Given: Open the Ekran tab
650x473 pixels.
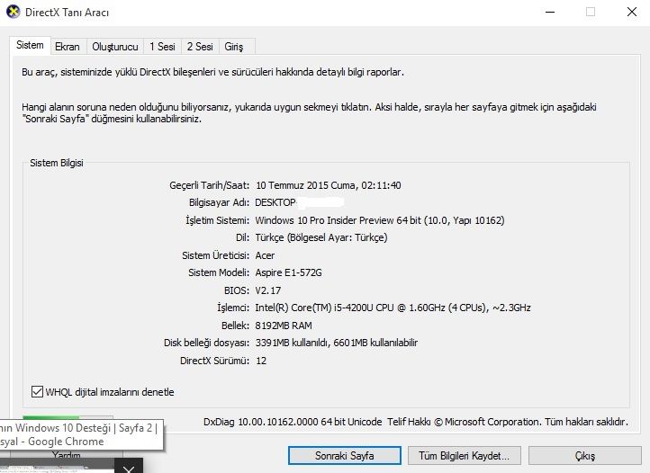Looking at the screenshot, I should coord(68,47).
